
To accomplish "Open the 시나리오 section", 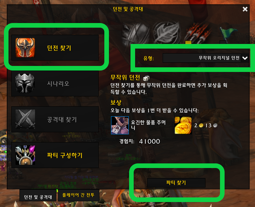I will (x=55, y=83).
